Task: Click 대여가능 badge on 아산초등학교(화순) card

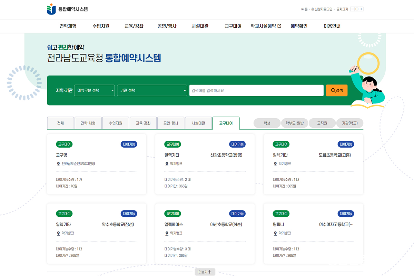Action: pyautogui.click(x=237, y=214)
